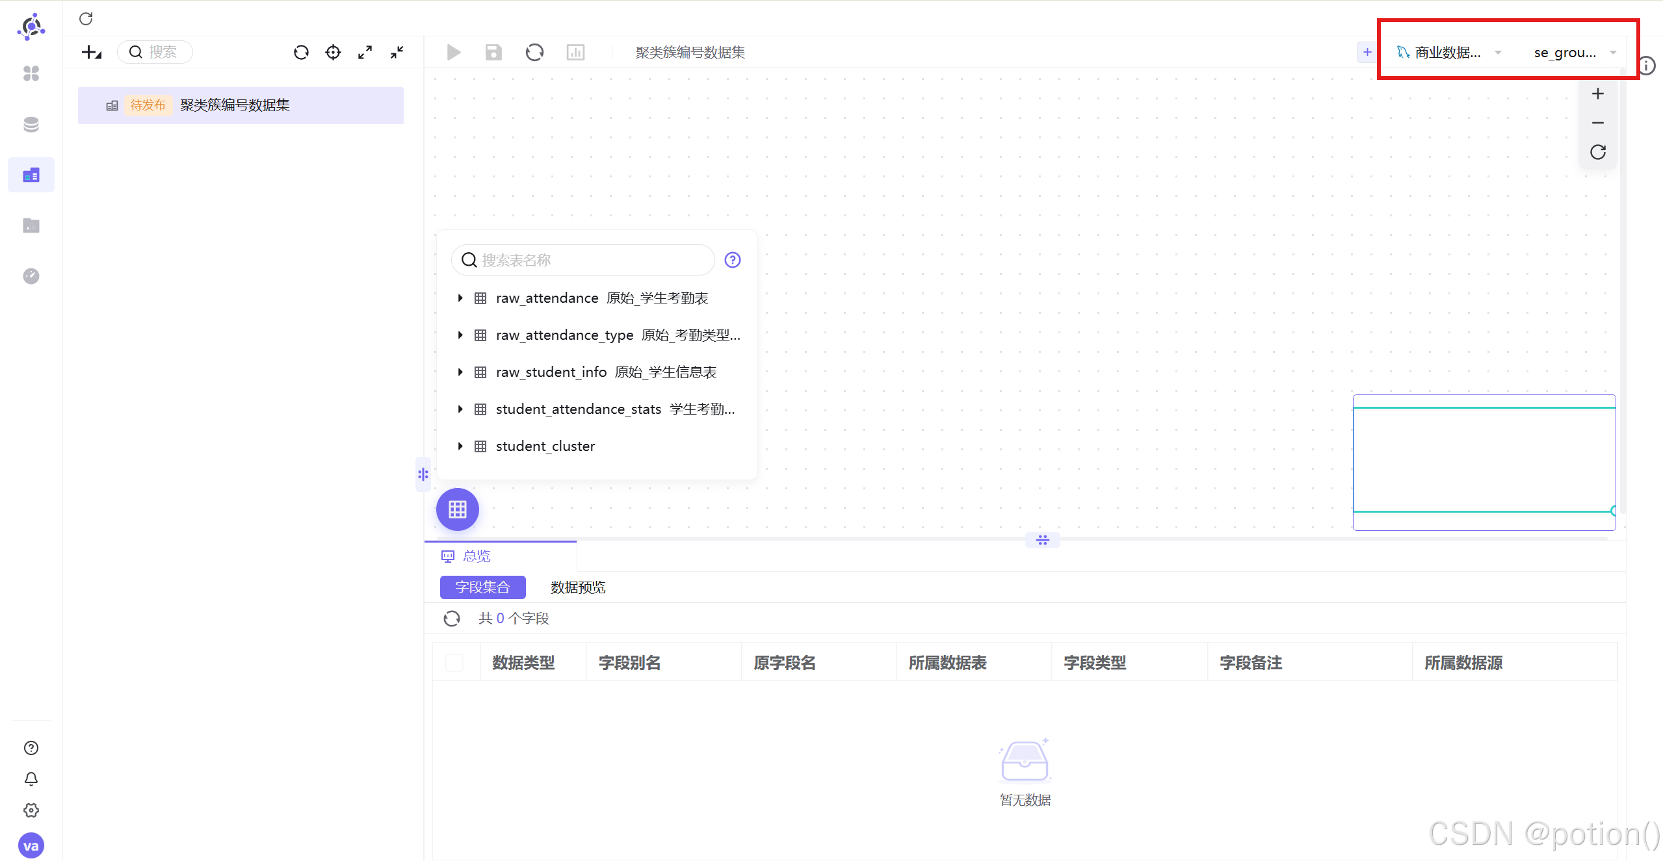Expand raw_attendance_type table node
The width and height of the screenshot is (1663, 861).
[x=460, y=335]
